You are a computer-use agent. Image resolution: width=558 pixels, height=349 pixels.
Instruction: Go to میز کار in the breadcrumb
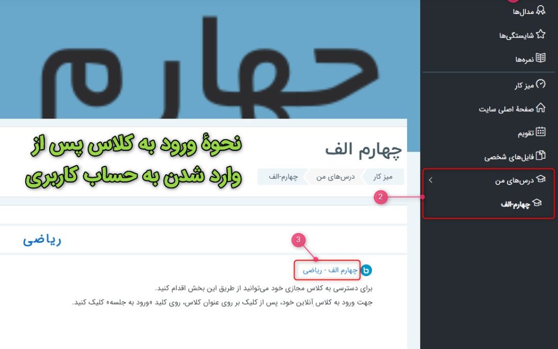tap(382, 177)
